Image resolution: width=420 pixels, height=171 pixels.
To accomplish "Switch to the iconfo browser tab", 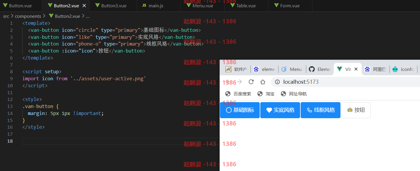I will pos(404,69).
